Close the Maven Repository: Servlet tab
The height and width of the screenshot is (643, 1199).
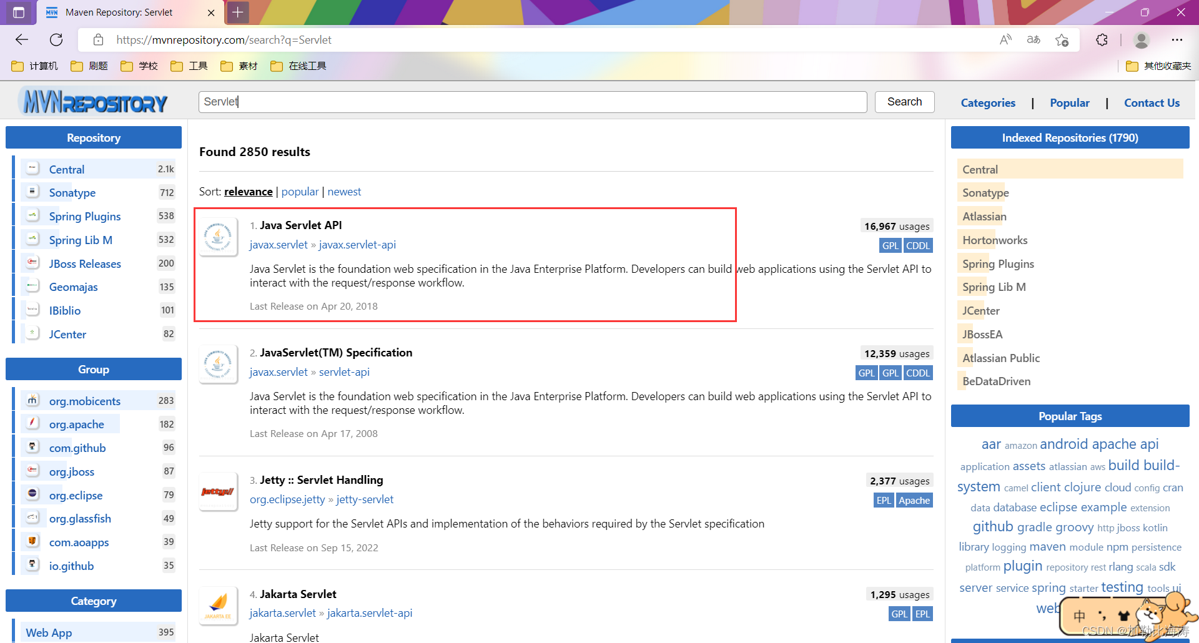211,12
